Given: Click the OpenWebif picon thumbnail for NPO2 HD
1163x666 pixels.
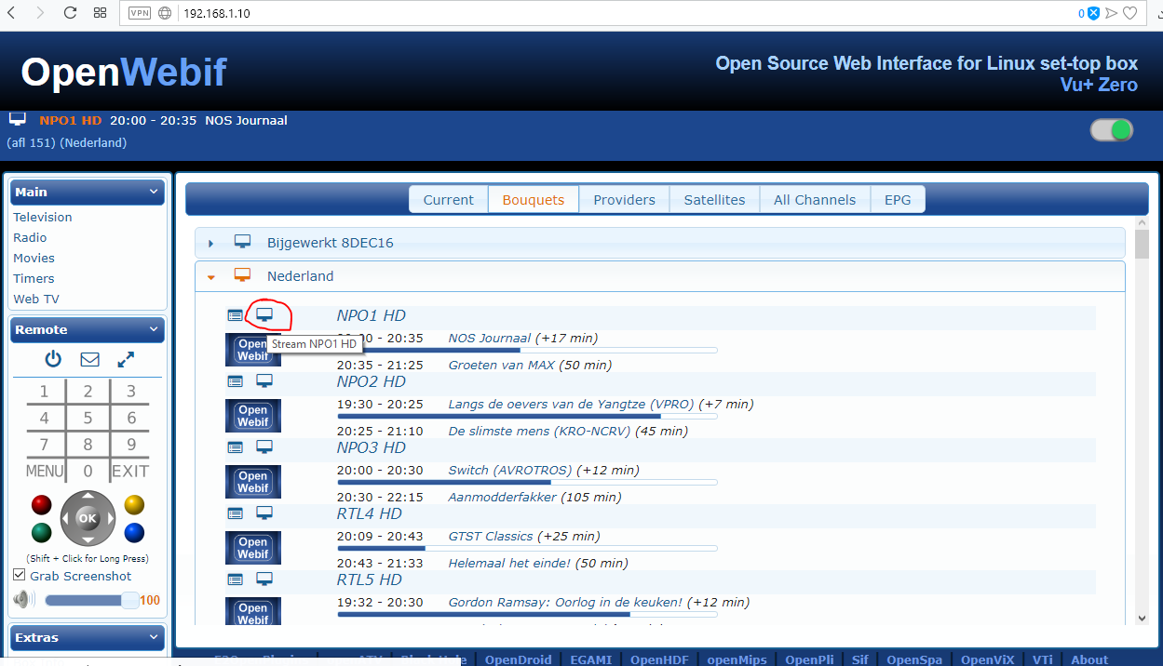Looking at the screenshot, I should click(253, 416).
